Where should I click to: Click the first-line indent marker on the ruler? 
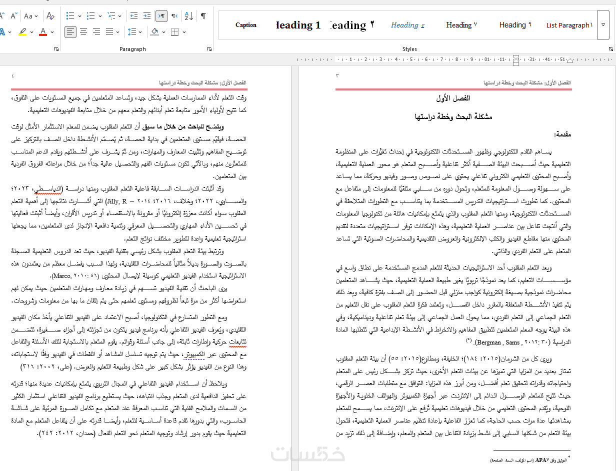pos(516,57)
